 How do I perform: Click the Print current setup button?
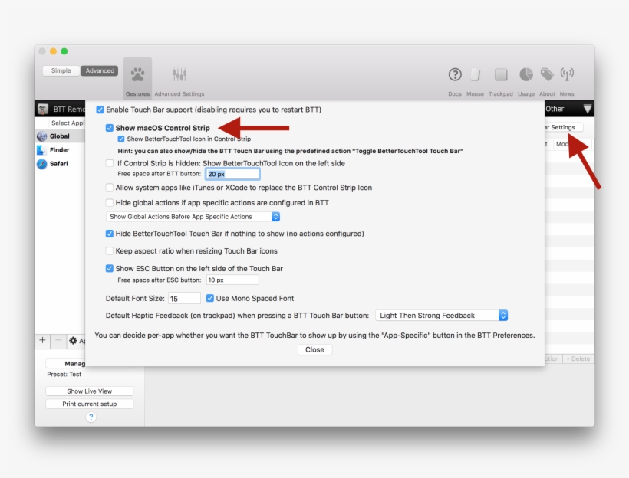tap(90, 404)
